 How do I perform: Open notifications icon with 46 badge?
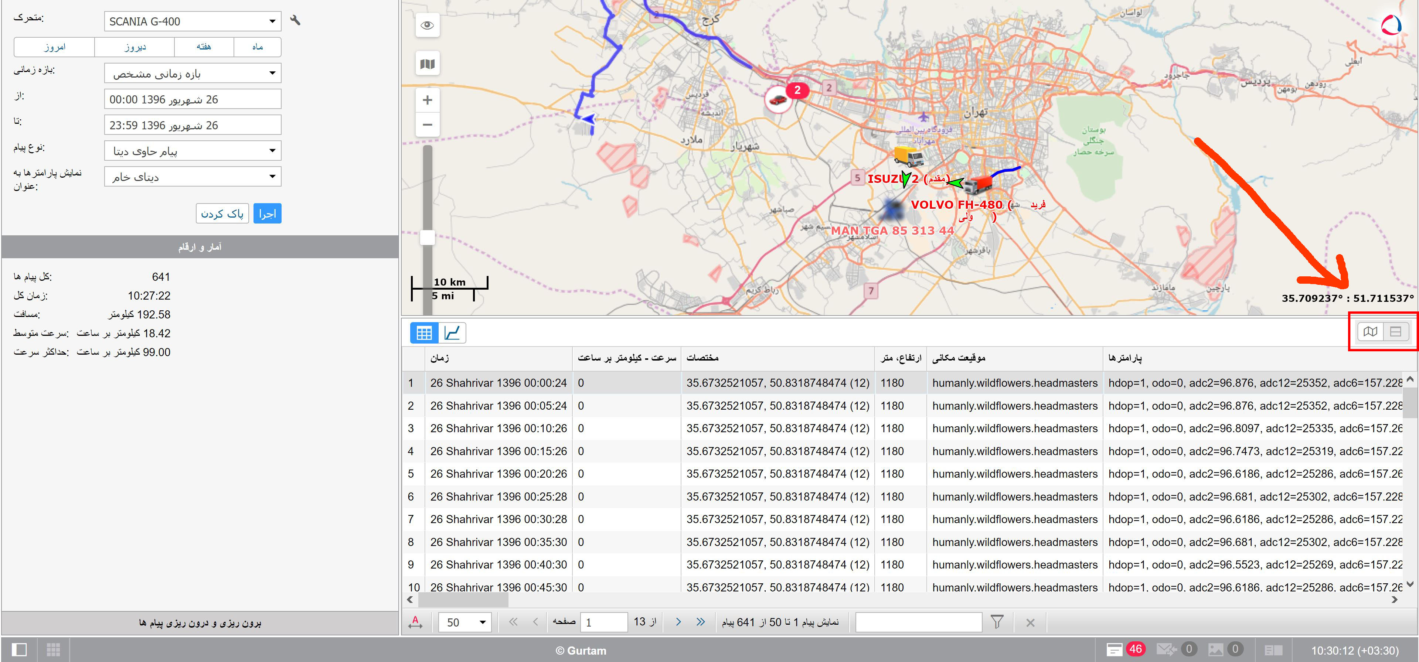coord(1115,649)
